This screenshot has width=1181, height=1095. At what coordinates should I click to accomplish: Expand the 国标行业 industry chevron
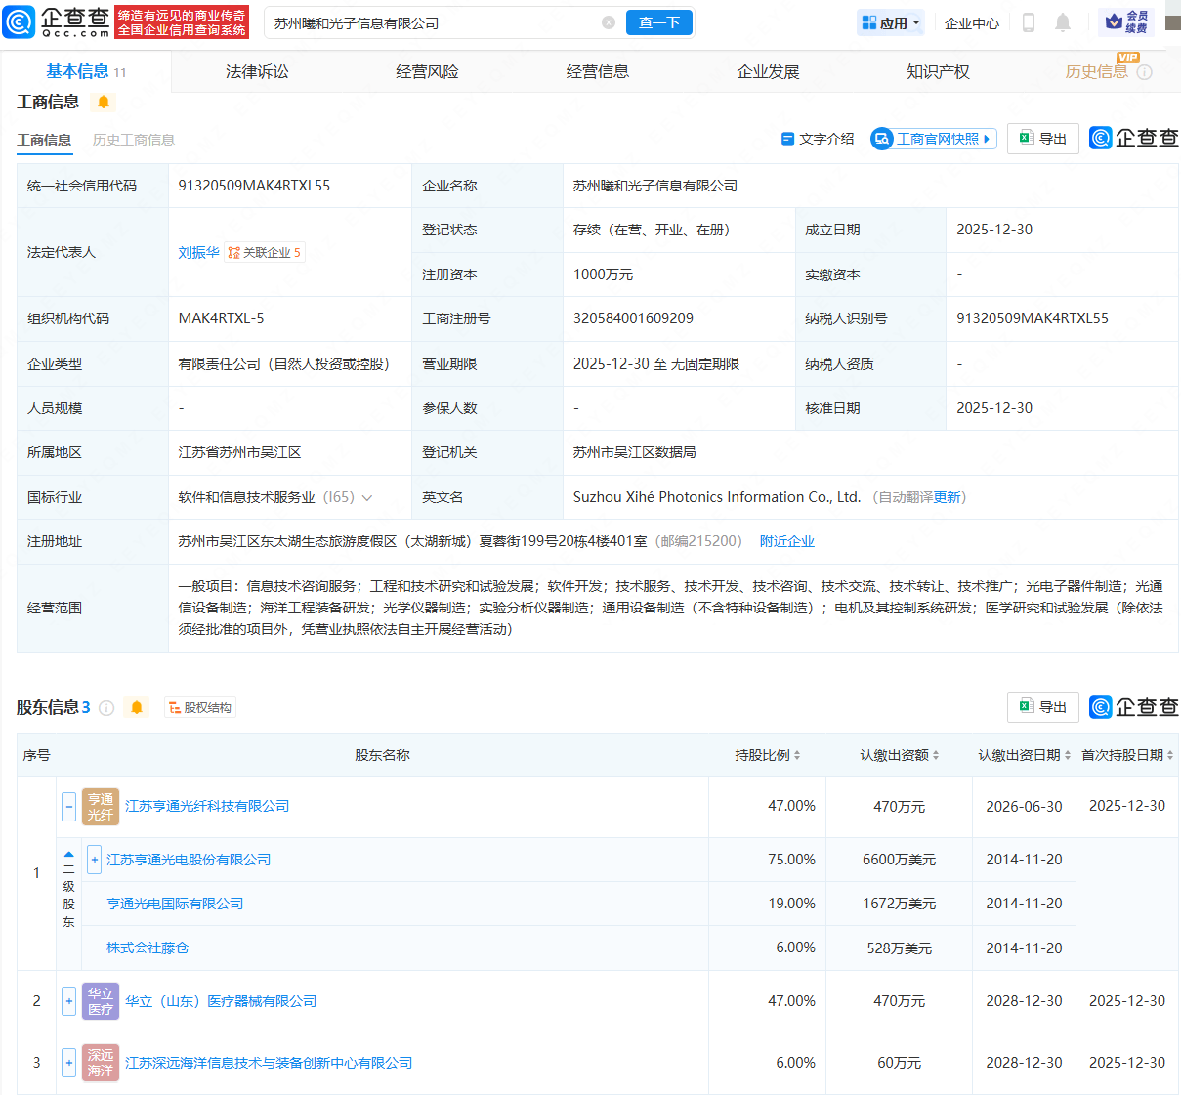click(367, 498)
